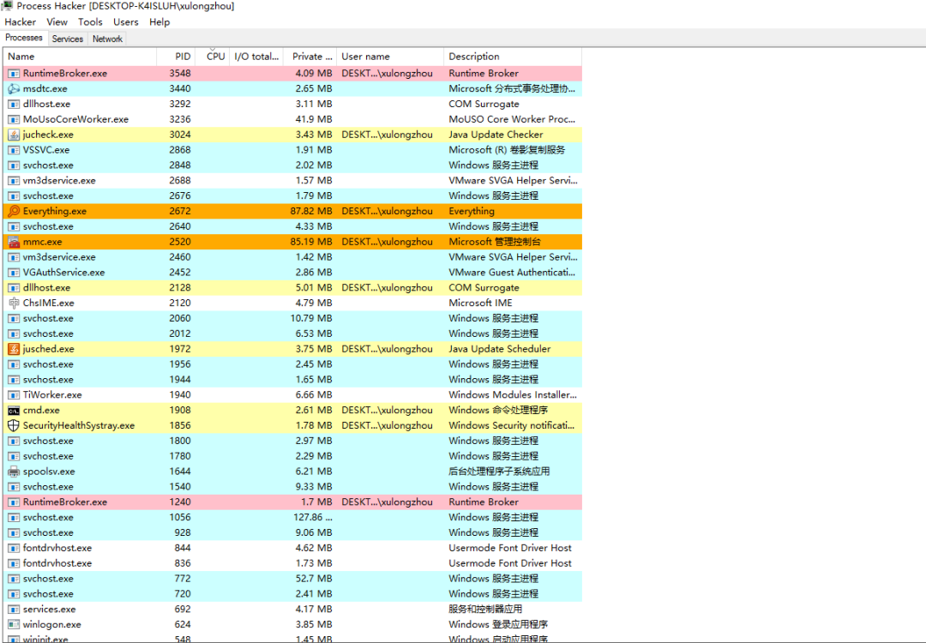Viewport: 926px width, 643px height.
Task: Click the ChsIME.exe icon
Action: click(14, 303)
